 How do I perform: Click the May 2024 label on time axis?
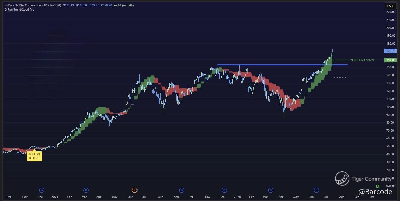coord(115,197)
